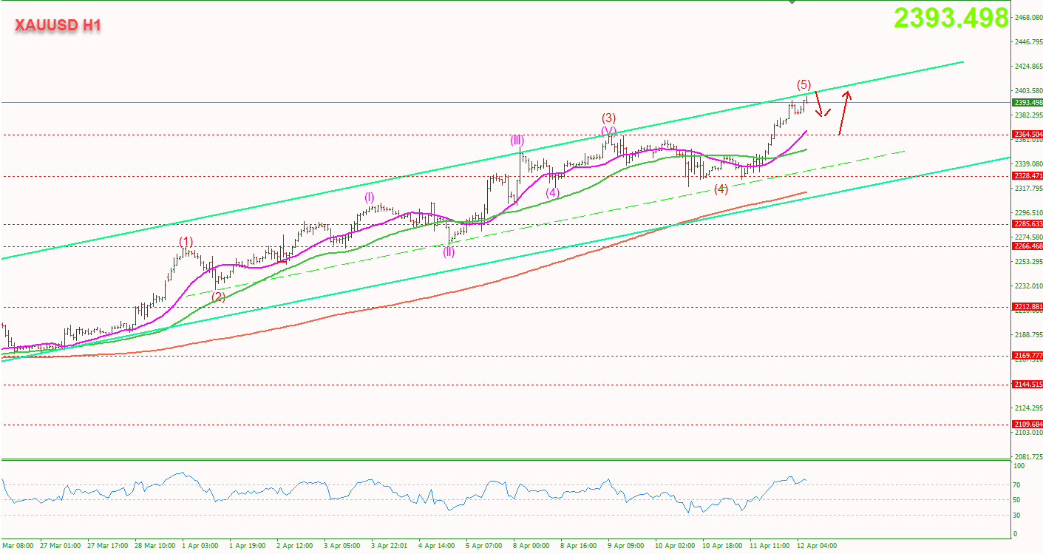The width and height of the screenshot is (1043, 554).
Task: Click the current price tag 2393.498 on axis
Action: tap(1027, 103)
